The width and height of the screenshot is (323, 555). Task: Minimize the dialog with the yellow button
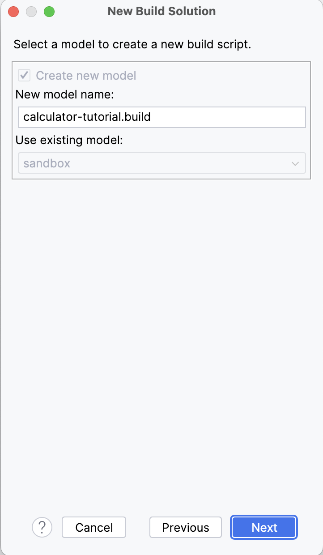[31, 12]
